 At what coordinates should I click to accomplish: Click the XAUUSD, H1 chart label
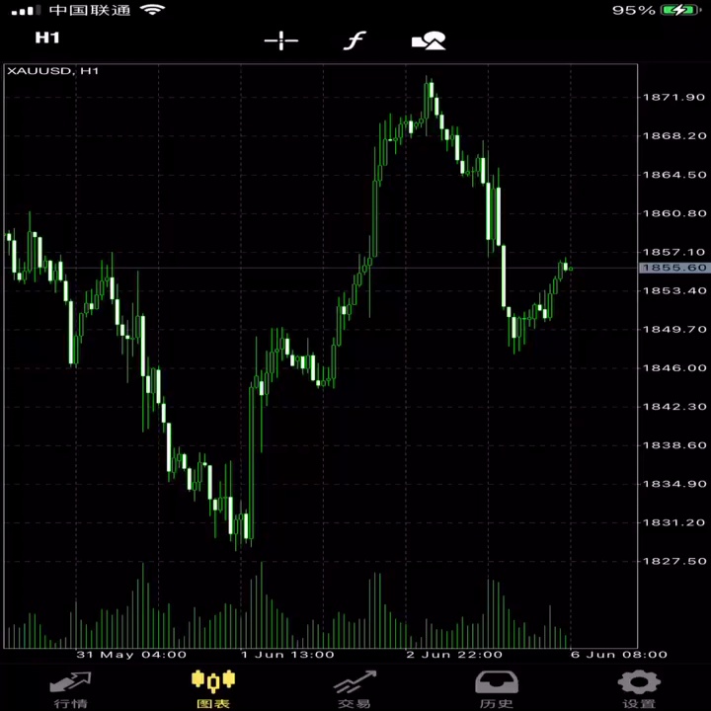tap(53, 71)
